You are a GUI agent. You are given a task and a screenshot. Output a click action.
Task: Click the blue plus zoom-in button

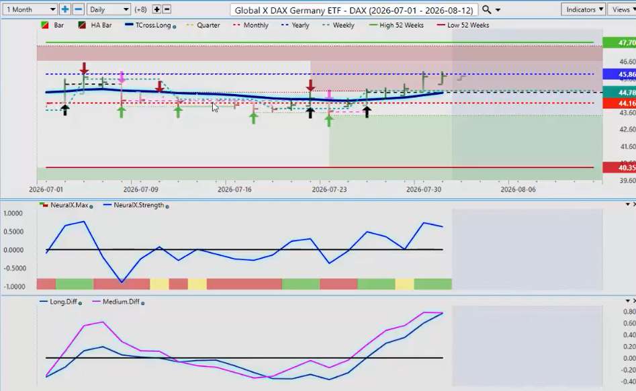tap(65, 9)
